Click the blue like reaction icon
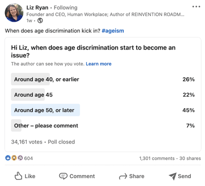The width and height of the screenshot is (205, 186). pos(8,158)
